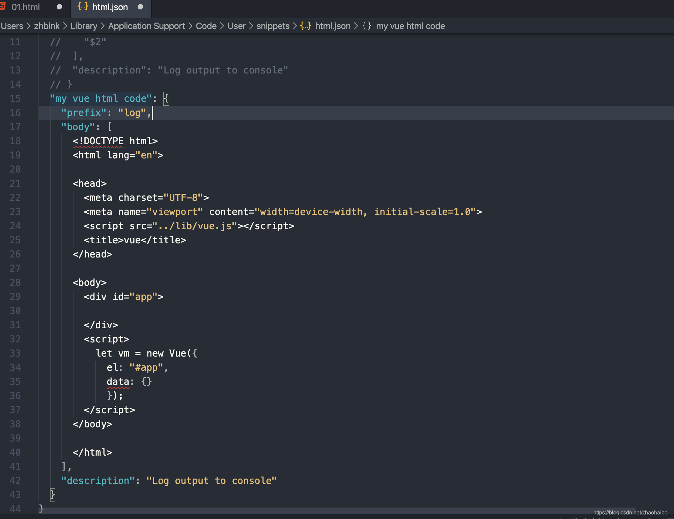
Task: Click the closing </head> tag
Action: (92, 254)
